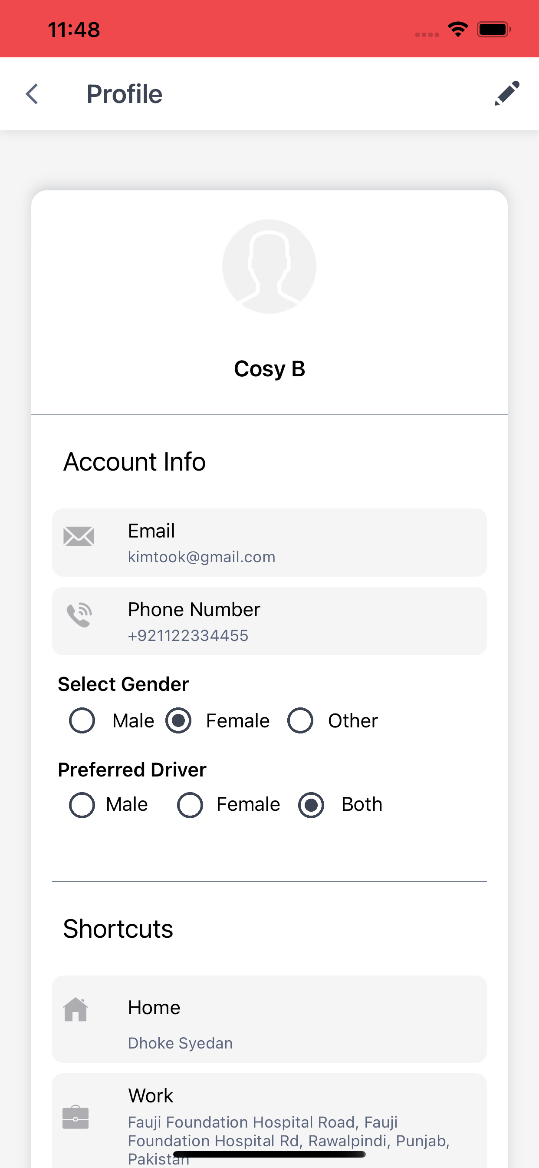Image resolution: width=539 pixels, height=1168 pixels.
Task: Click the phone handset icon
Action: tap(79, 615)
